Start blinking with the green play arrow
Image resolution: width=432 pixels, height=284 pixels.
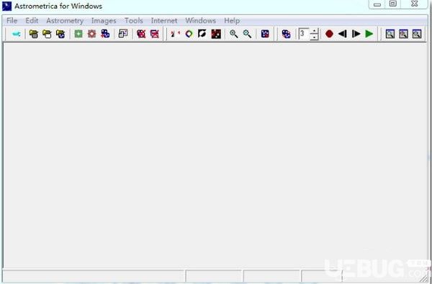coord(369,34)
